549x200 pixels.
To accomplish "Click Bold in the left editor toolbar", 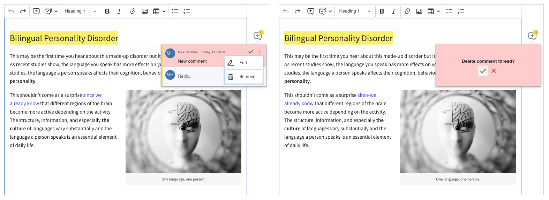I will pyautogui.click(x=107, y=11).
